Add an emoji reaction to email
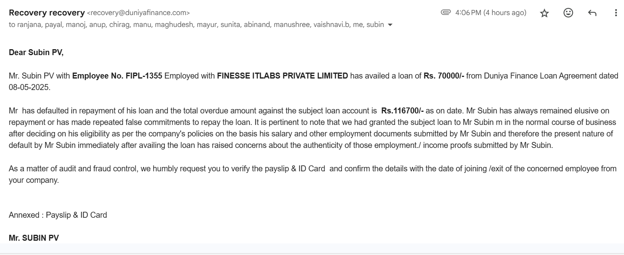This screenshot has width=624, height=255. tap(568, 13)
